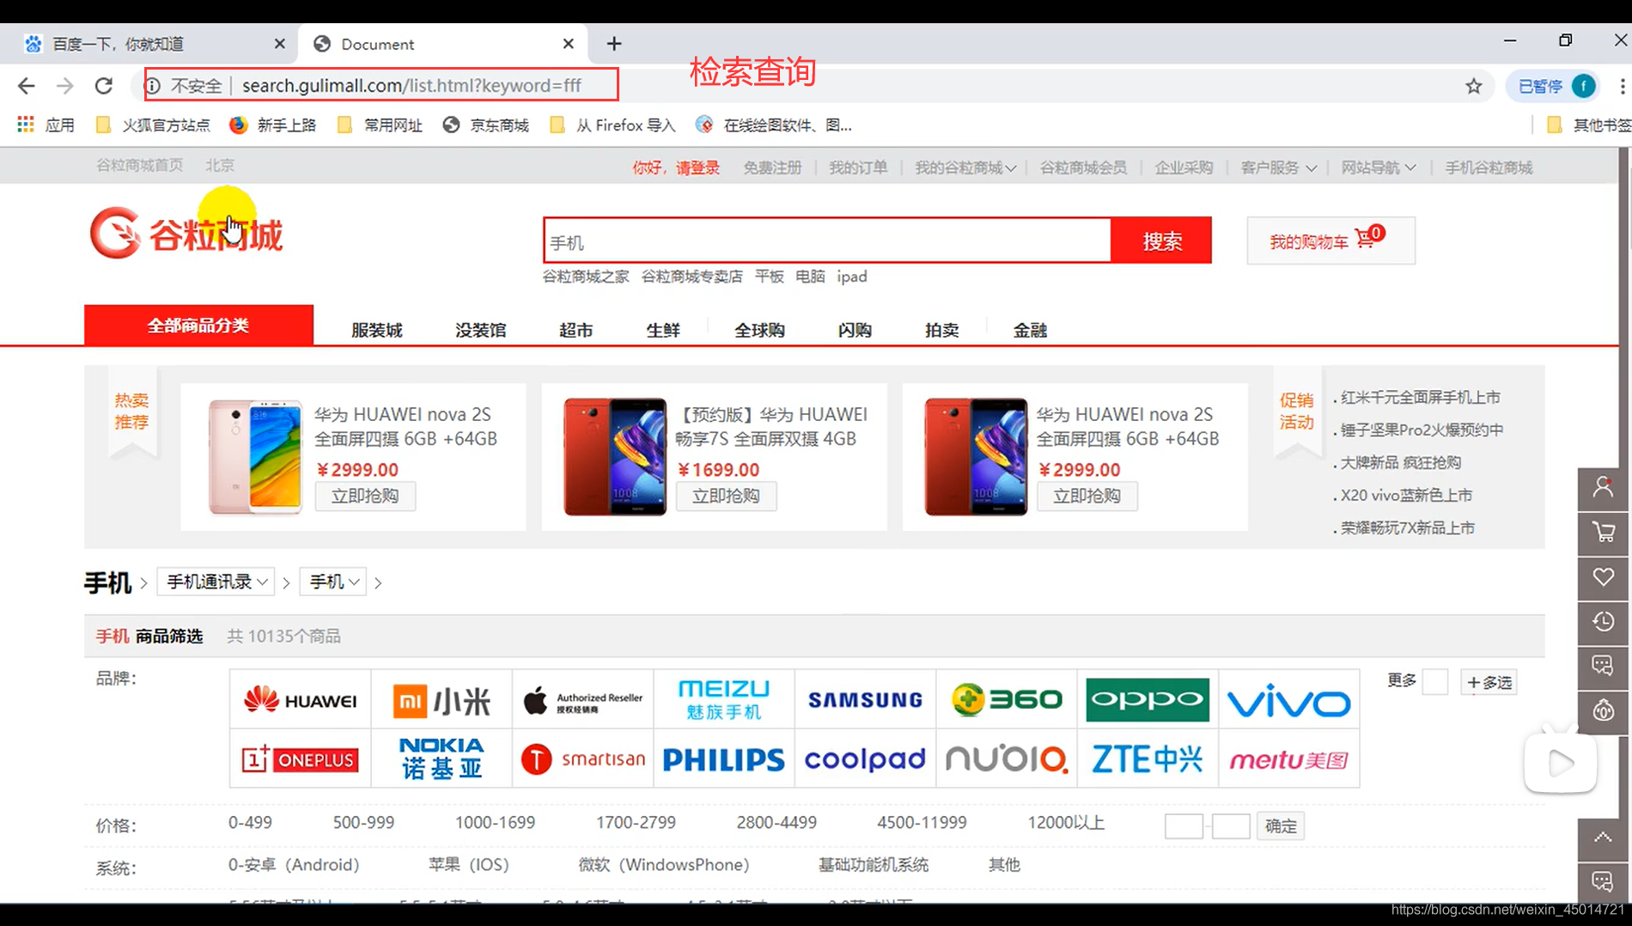Image resolution: width=1632 pixels, height=926 pixels.
Task: Select the MEIZU 魅族手机 brand
Action: [724, 700]
